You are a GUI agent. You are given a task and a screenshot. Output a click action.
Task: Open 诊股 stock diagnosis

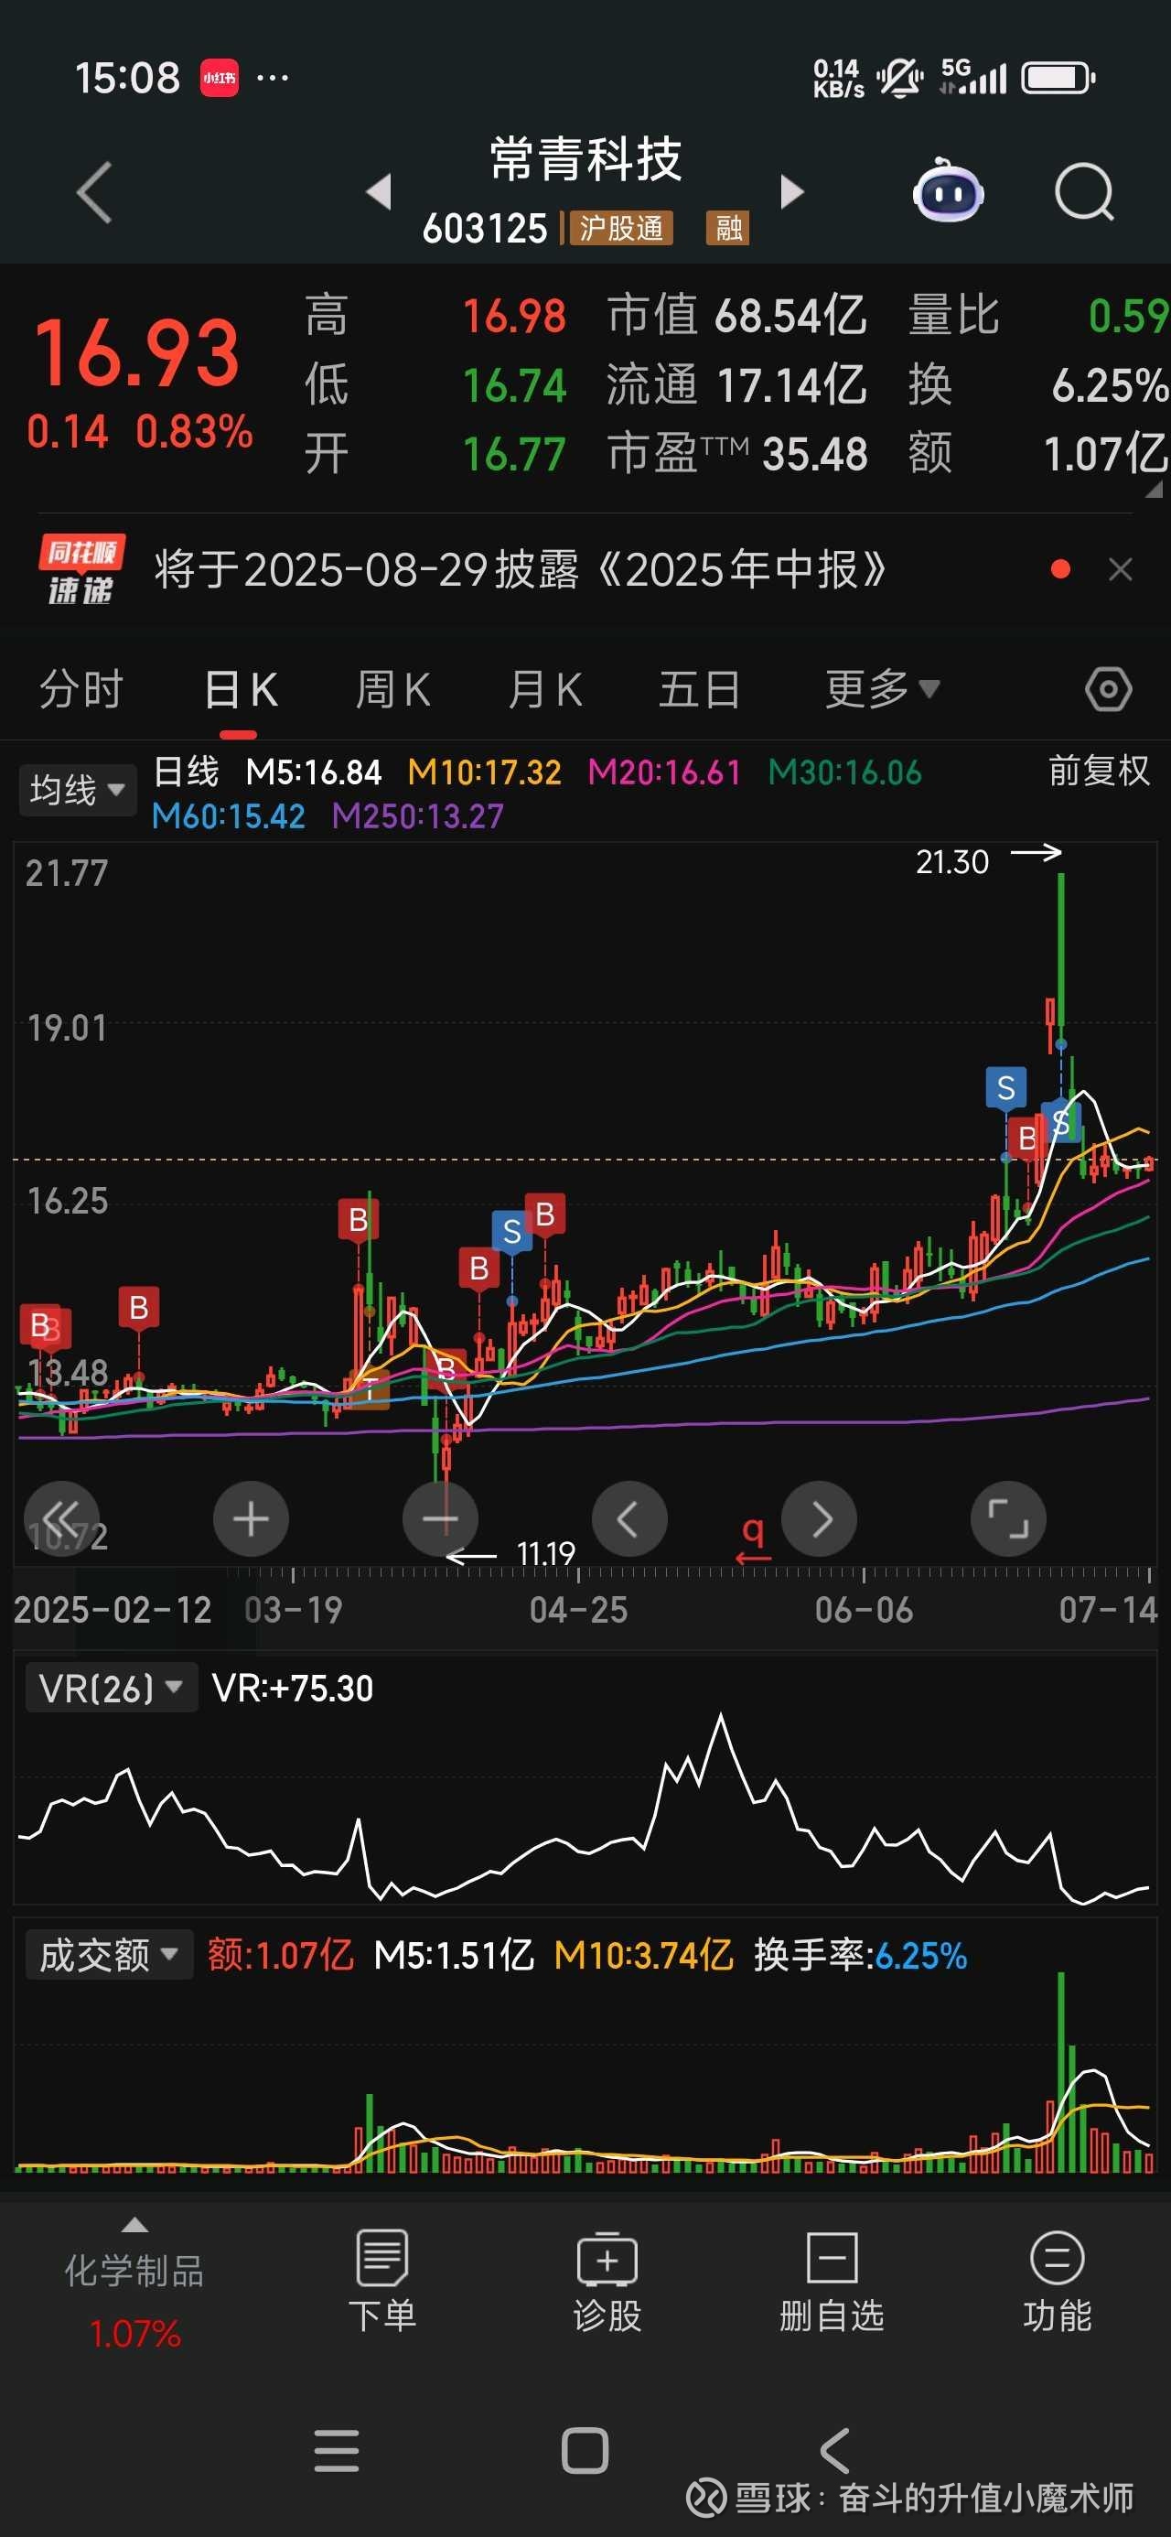click(607, 2282)
